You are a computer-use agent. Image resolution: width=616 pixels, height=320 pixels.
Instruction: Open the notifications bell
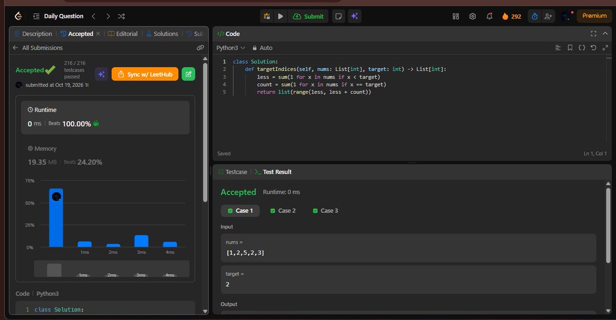click(x=489, y=16)
